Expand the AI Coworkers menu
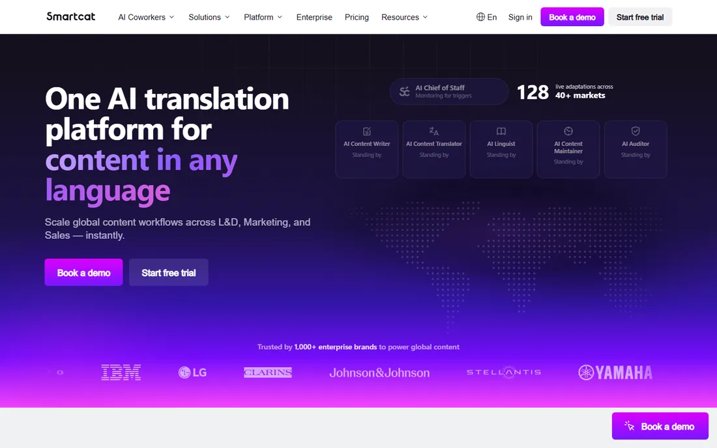This screenshot has width=717, height=448. point(146,17)
